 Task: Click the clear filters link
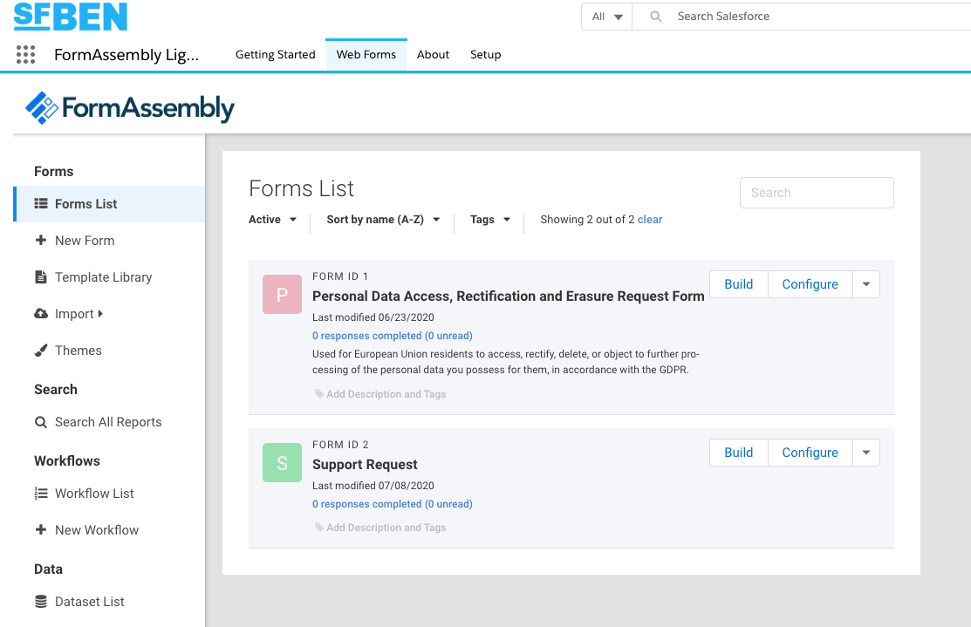point(650,220)
